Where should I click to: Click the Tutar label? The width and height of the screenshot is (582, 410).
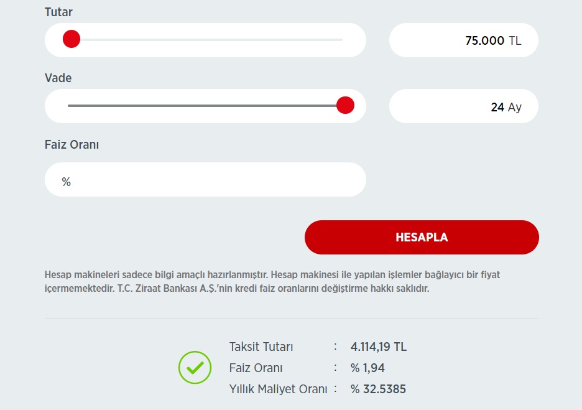pyautogui.click(x=58, y=12)
